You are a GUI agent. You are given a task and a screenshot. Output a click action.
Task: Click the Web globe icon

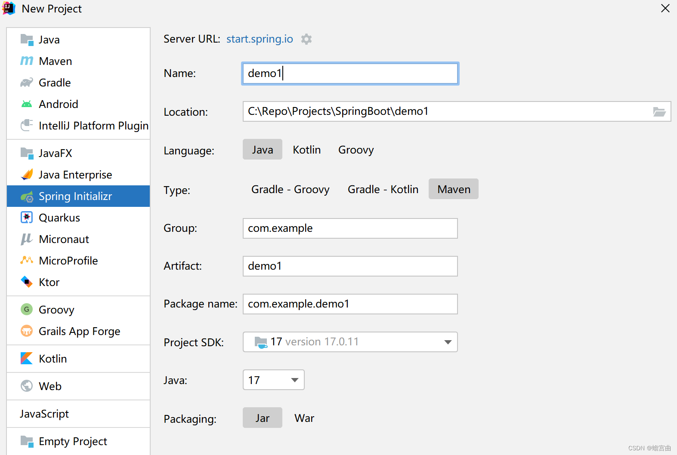click(x=27, y=386)
